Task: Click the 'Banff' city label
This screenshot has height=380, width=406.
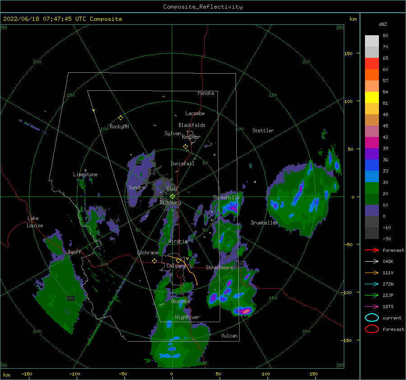Action: pyautogui.click(x=74, y=252)
